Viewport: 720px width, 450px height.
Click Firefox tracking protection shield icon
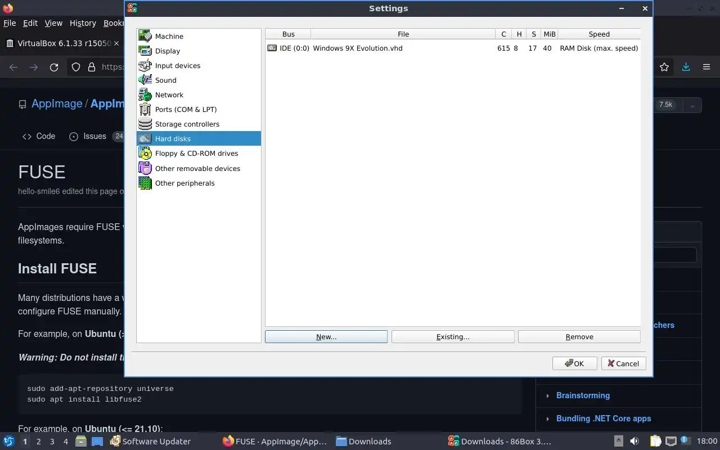point(76,67)
